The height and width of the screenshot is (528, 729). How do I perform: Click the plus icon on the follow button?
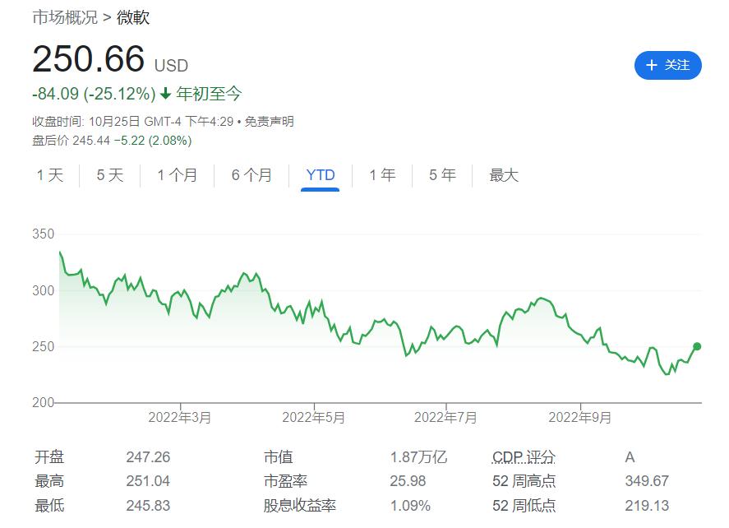coord(652,65)
